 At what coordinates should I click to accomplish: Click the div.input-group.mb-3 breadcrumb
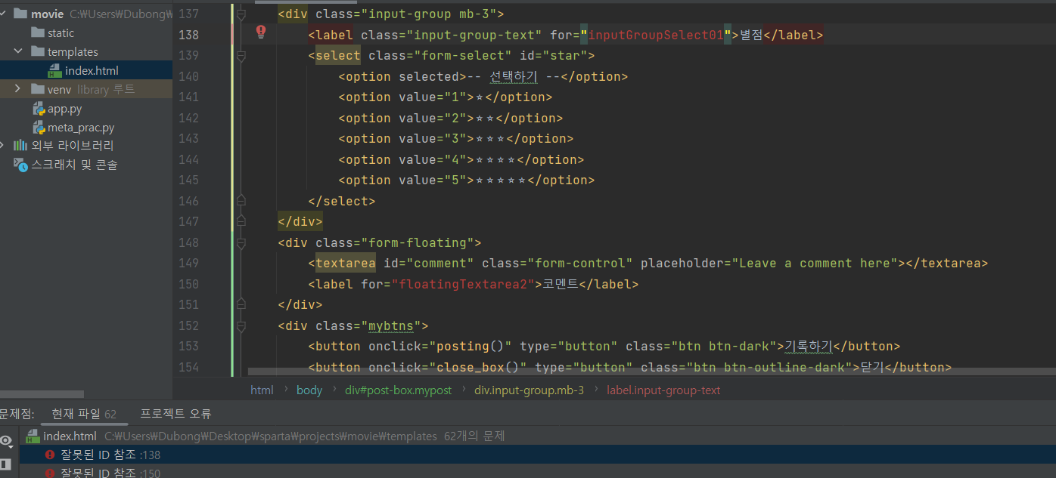[529, 390]
